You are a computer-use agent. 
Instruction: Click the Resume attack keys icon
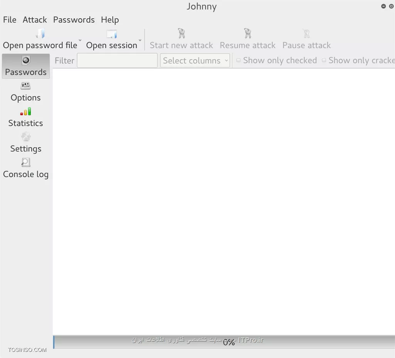pos(248,33)
